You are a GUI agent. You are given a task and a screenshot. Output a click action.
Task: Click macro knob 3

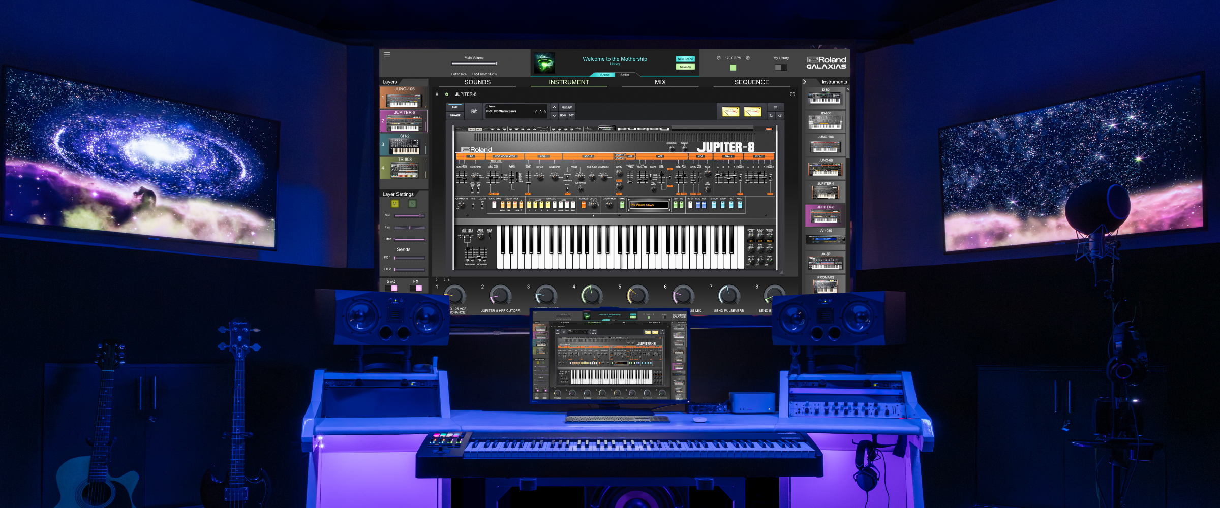(546, 295)
